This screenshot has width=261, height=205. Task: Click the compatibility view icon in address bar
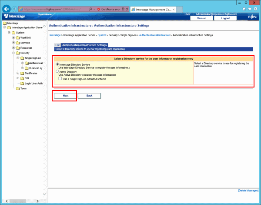[x=123, y=9]
